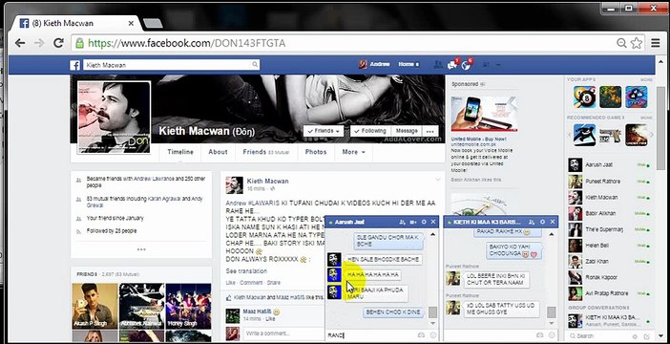
Task: Click the Facebook logo in blue bar
Action: click(74, 65)
